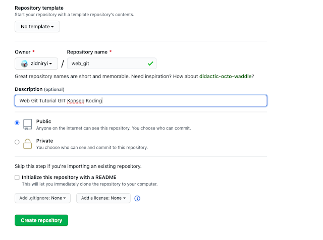The width and height of the screenshot is (323, 240).
Task: Select the Private radio button
Action: click(x=17, y=142)
